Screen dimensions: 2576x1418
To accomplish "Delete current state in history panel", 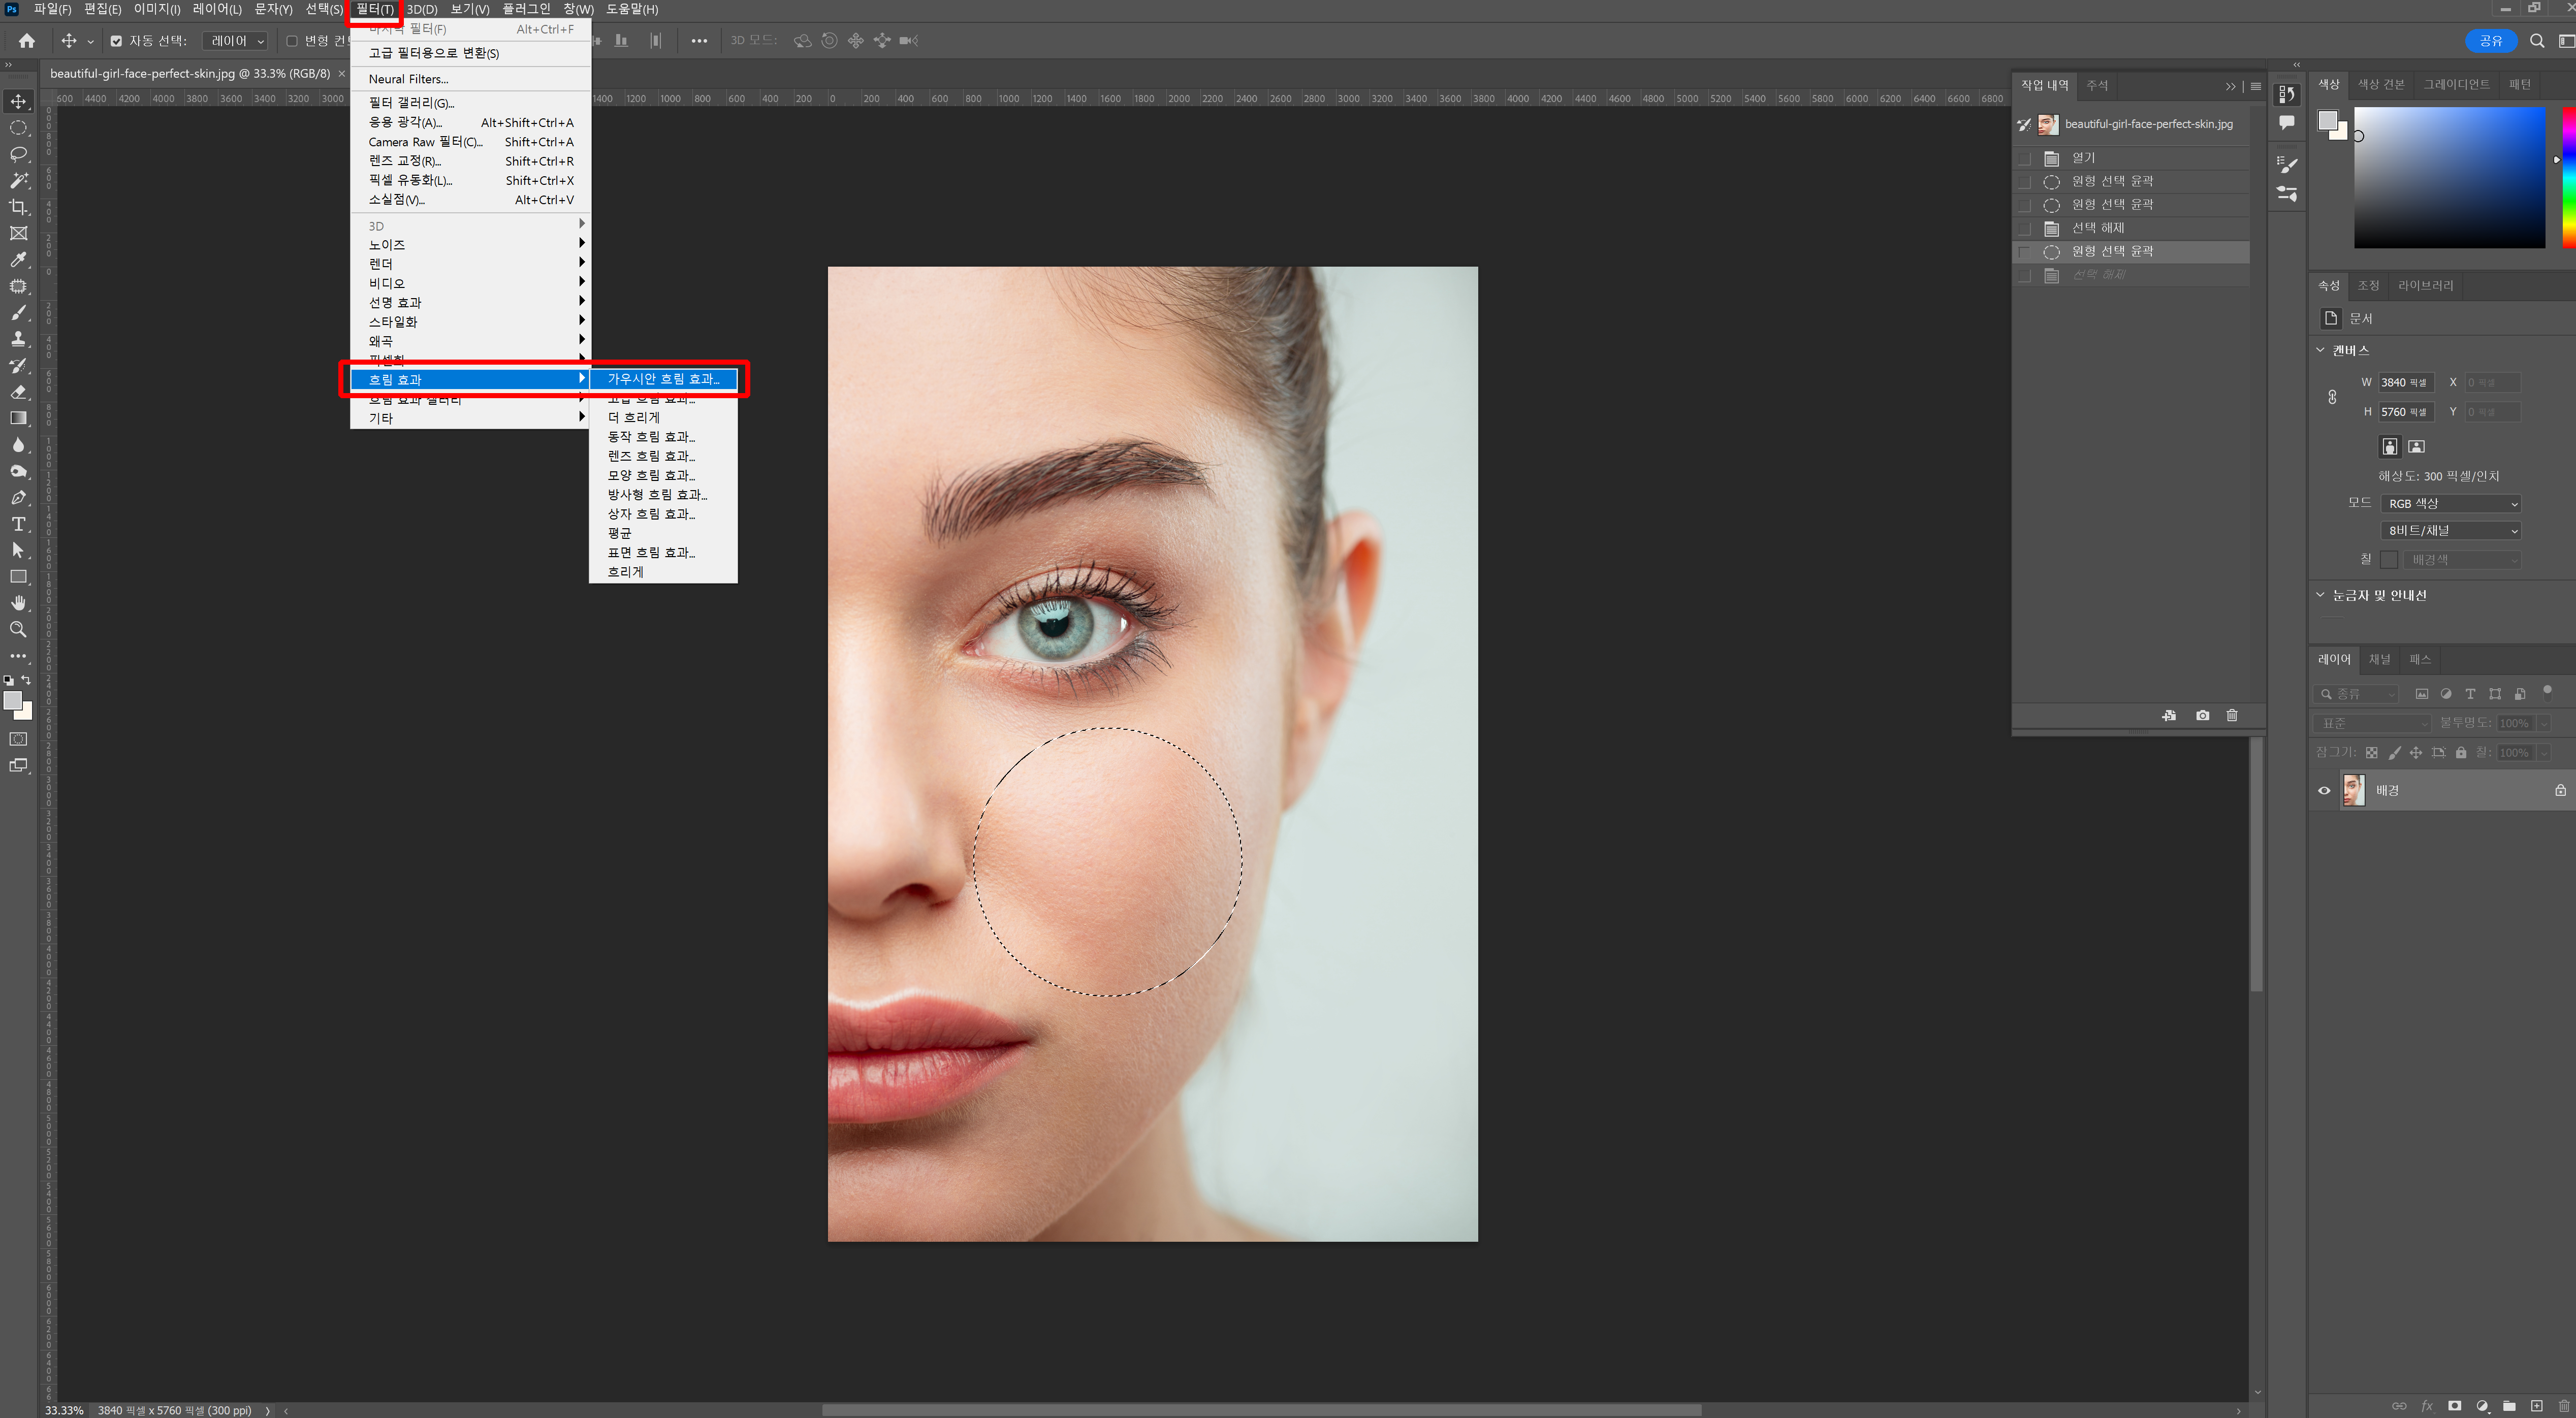I will pyautogui.click(x=2232, y=715).
